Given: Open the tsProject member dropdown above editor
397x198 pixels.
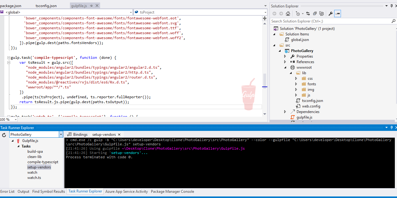Looking at the screenshot, I should click(x=265, y=12).
